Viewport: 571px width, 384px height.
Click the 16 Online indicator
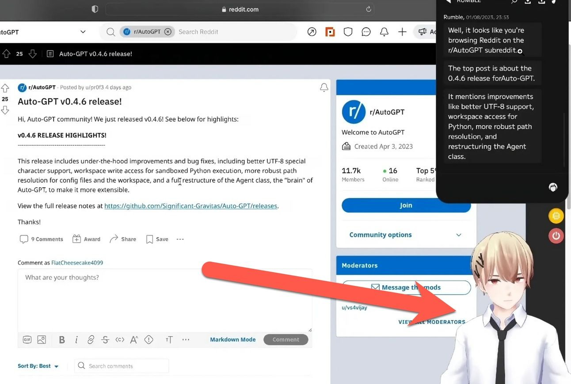pos(390,174)
